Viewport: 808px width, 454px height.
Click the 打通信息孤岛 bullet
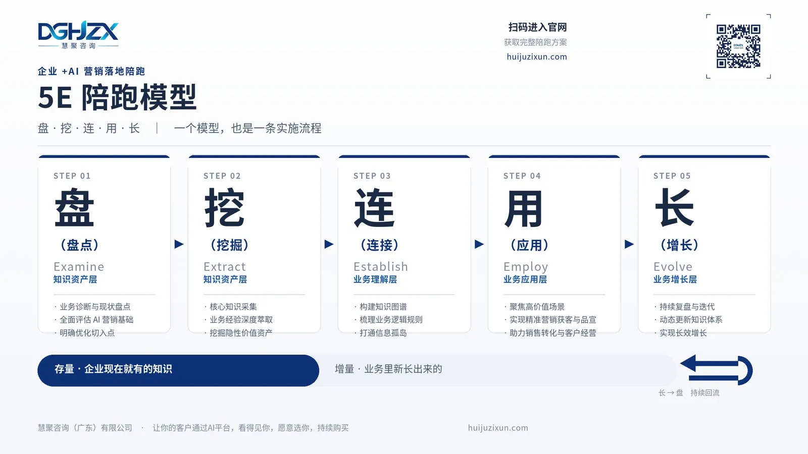[x=381, y=333]
